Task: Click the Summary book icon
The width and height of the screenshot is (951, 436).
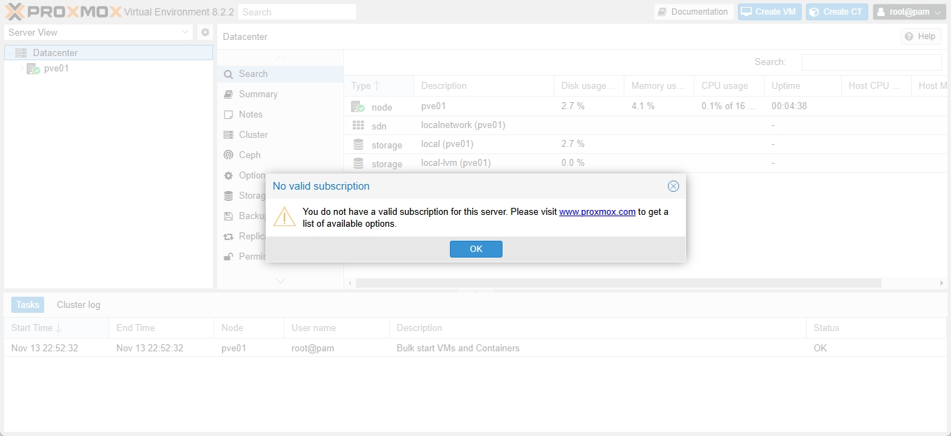Action: 228,94
